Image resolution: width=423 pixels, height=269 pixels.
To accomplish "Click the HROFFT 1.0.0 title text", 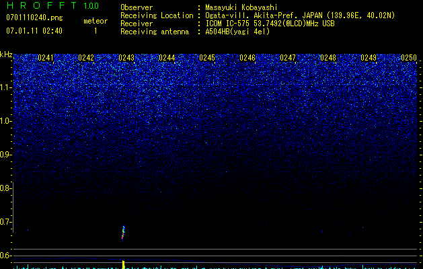I will pyautogui.click(x=52, y=5).
